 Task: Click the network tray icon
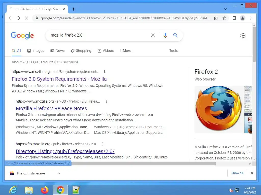click(x=237, y=190)
